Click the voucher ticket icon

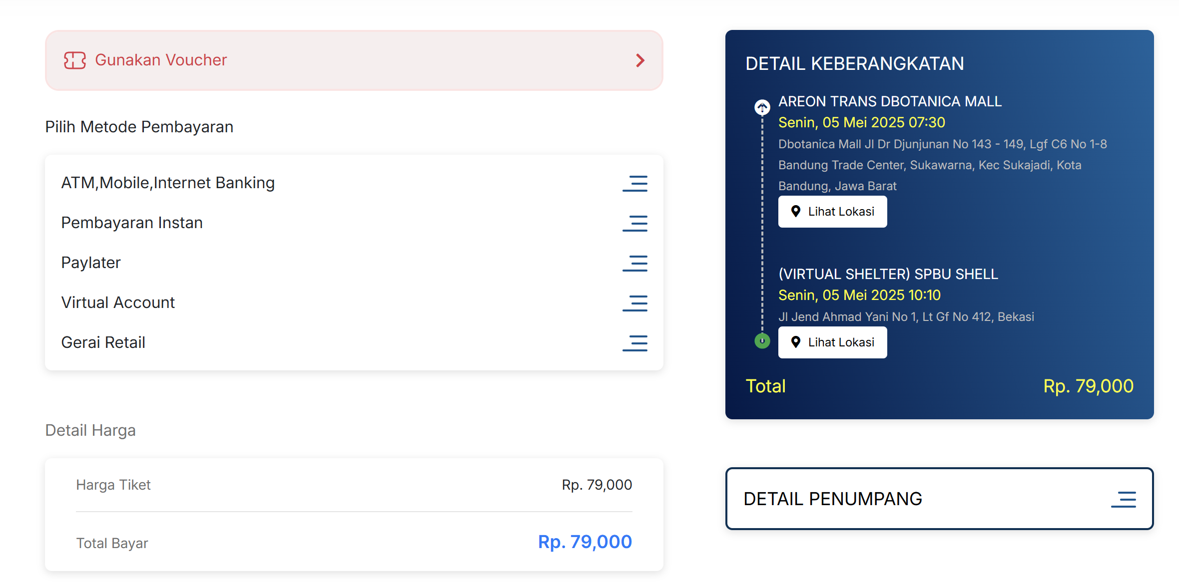point(75,60)
